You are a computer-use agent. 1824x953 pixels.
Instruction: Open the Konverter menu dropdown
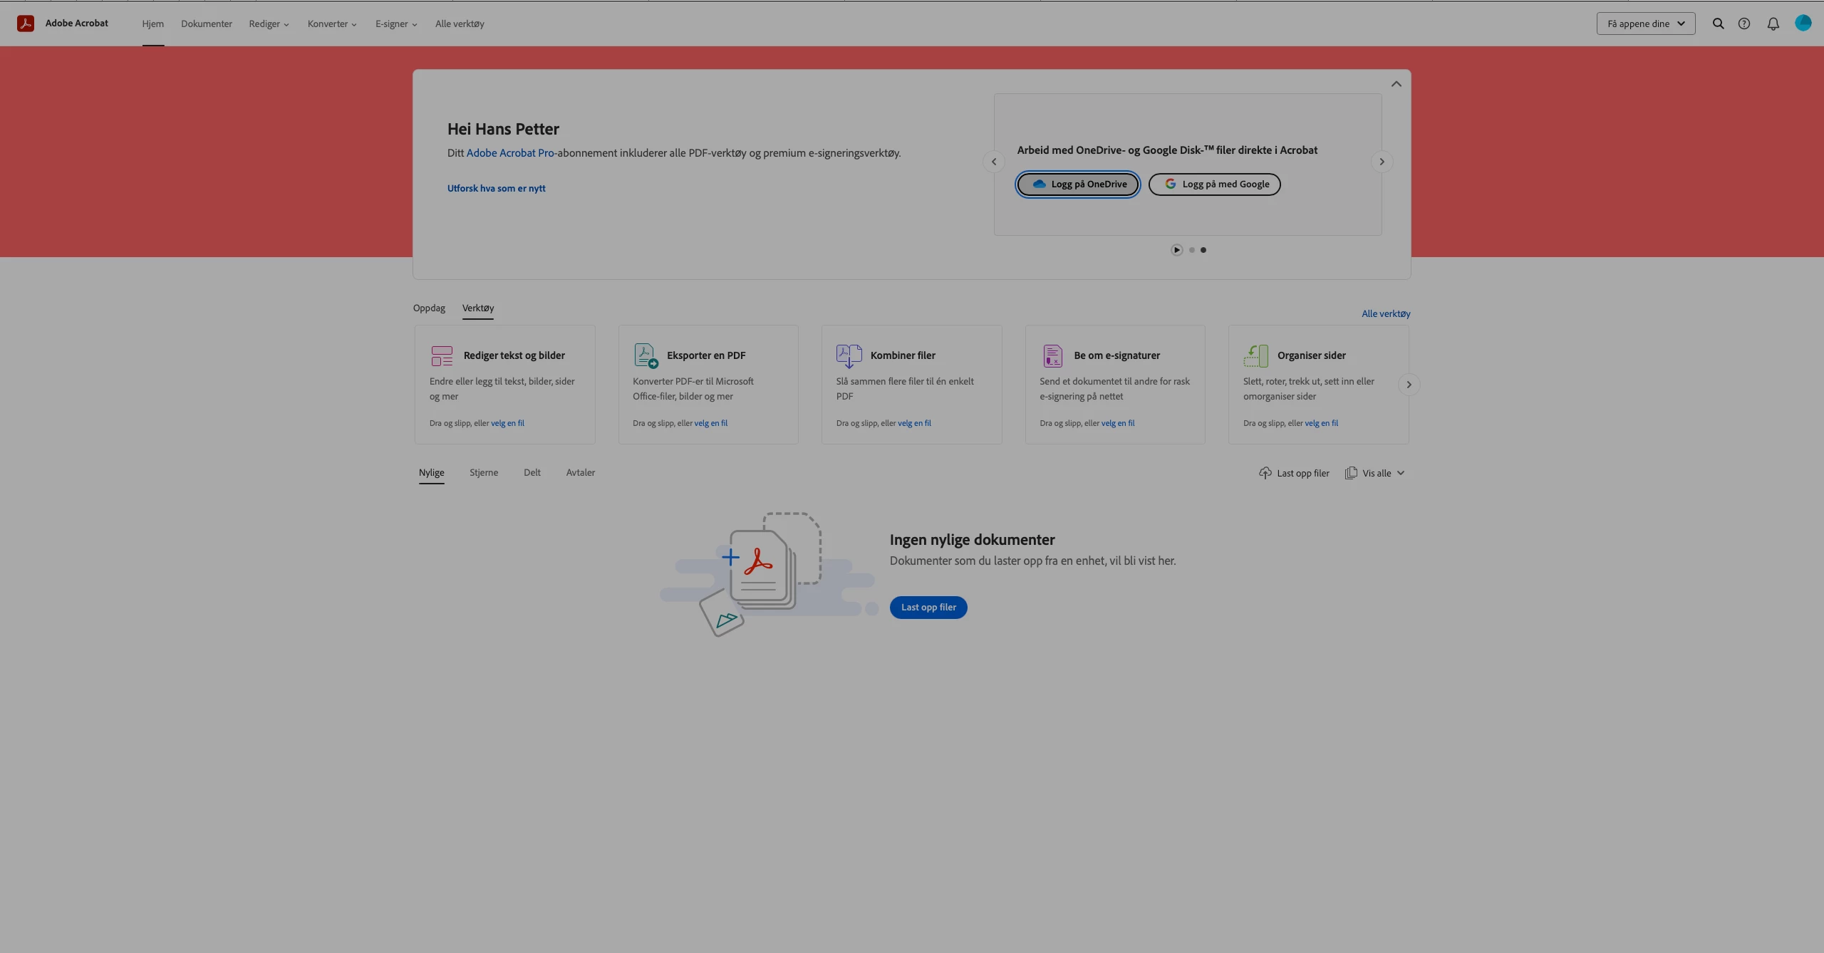(x=332, y=24)
